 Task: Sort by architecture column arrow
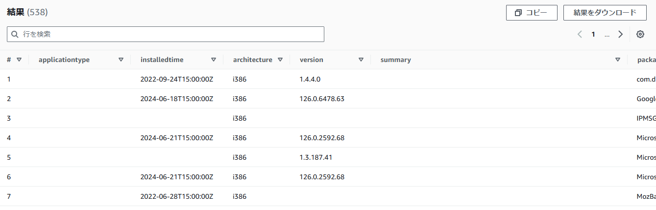tap(280, 60)
